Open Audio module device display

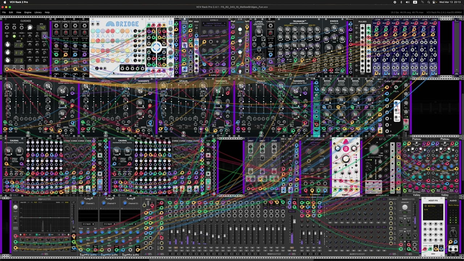[x=453, y=206]
